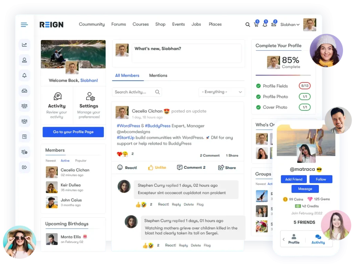Viewport: 353px width, 265px height.
Task: Expand the Everything filter dropdown
Action: (222, 92)
